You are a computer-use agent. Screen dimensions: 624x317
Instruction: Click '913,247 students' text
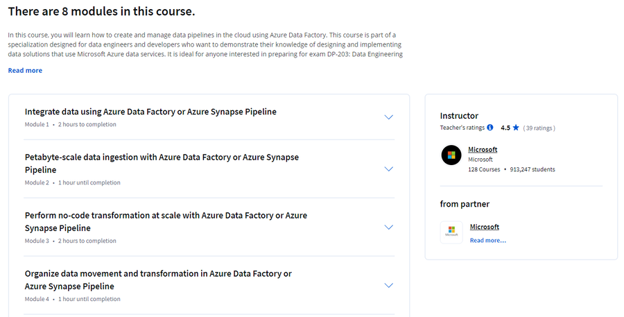532,169
